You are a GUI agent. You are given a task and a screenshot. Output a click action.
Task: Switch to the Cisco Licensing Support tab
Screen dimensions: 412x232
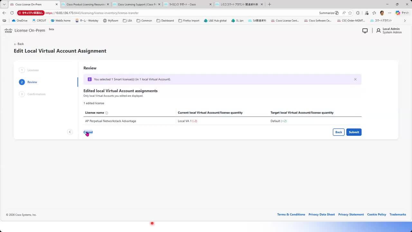click(137, 5)
